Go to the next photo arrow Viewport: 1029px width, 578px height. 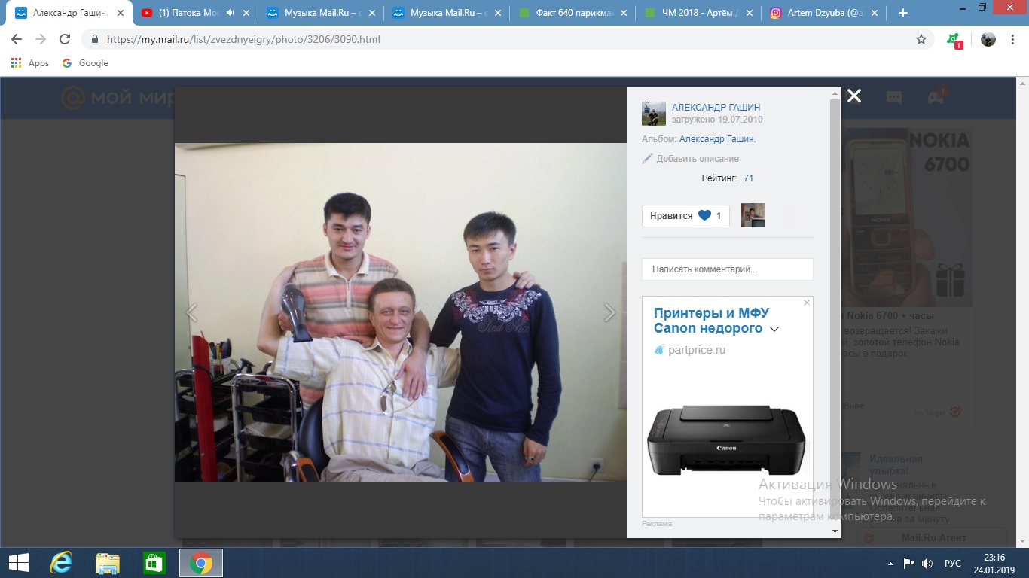[609, 312]
